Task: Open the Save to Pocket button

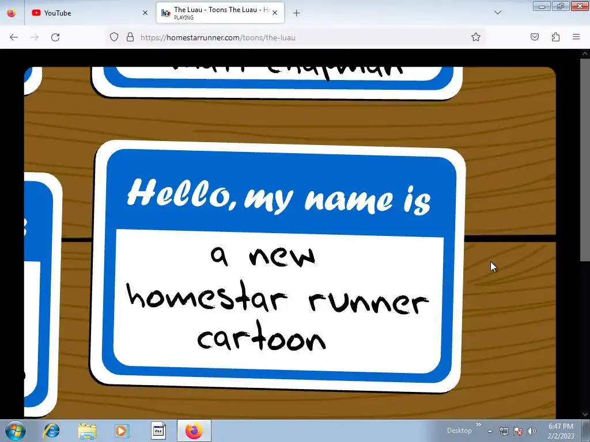Action: click(x=535, y=37)
